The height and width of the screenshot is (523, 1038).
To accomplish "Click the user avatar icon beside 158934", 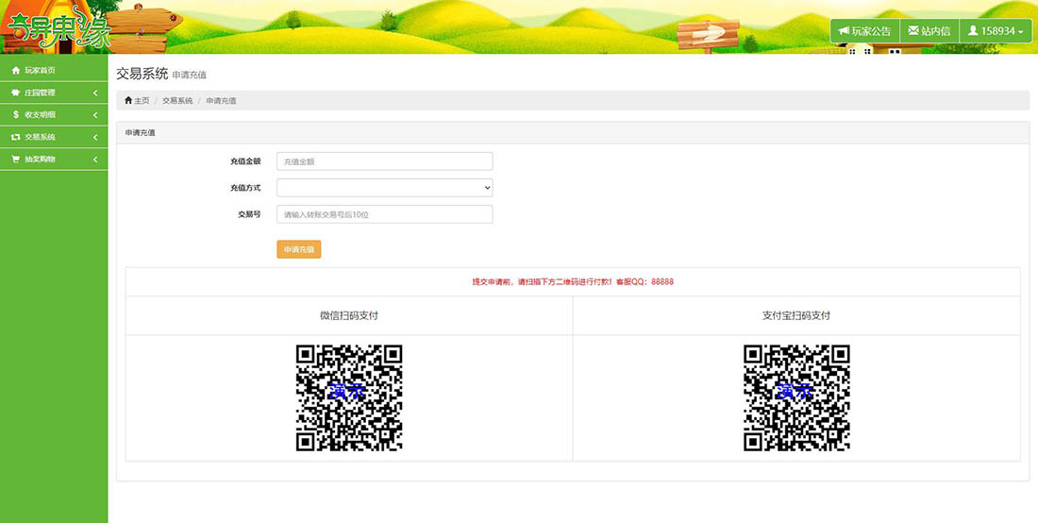I will [x=973, y=30].
